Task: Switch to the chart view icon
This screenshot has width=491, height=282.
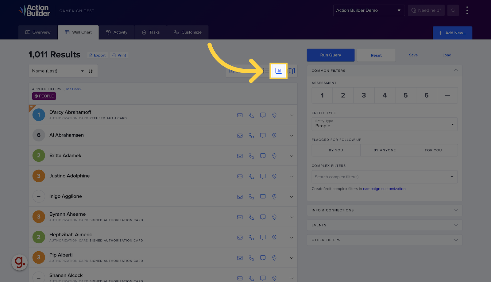Action: 278,71
